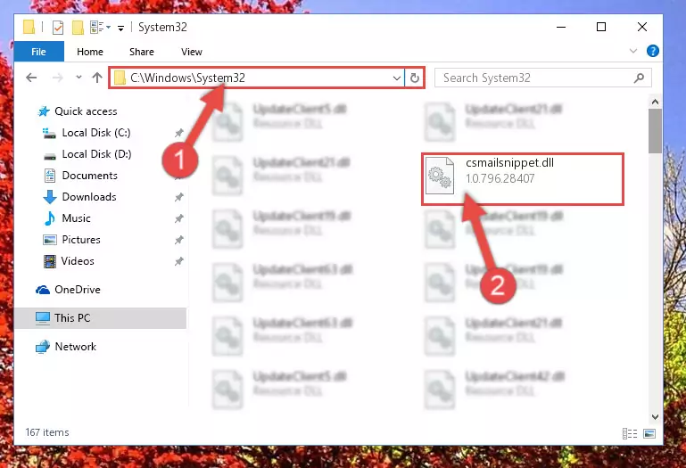The width and height of the screenshot is (686, 468).
Task: Switch to Details view in the status bar
Action: (x=630, y=433)
